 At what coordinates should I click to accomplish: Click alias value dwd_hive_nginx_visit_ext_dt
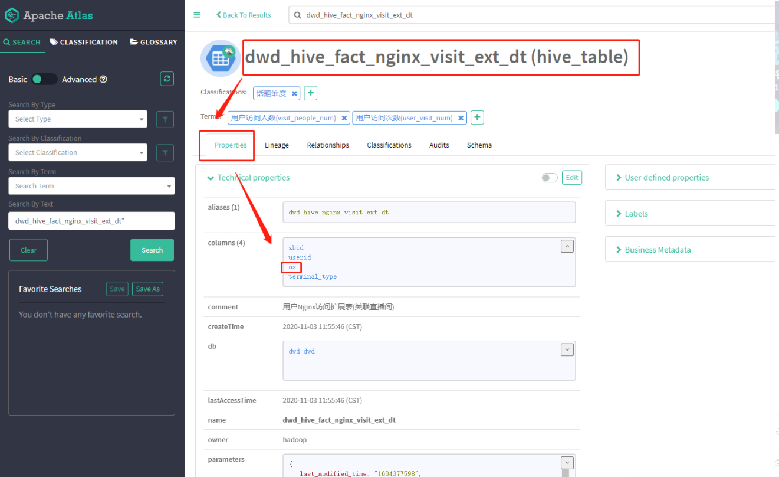click(338, 213)
